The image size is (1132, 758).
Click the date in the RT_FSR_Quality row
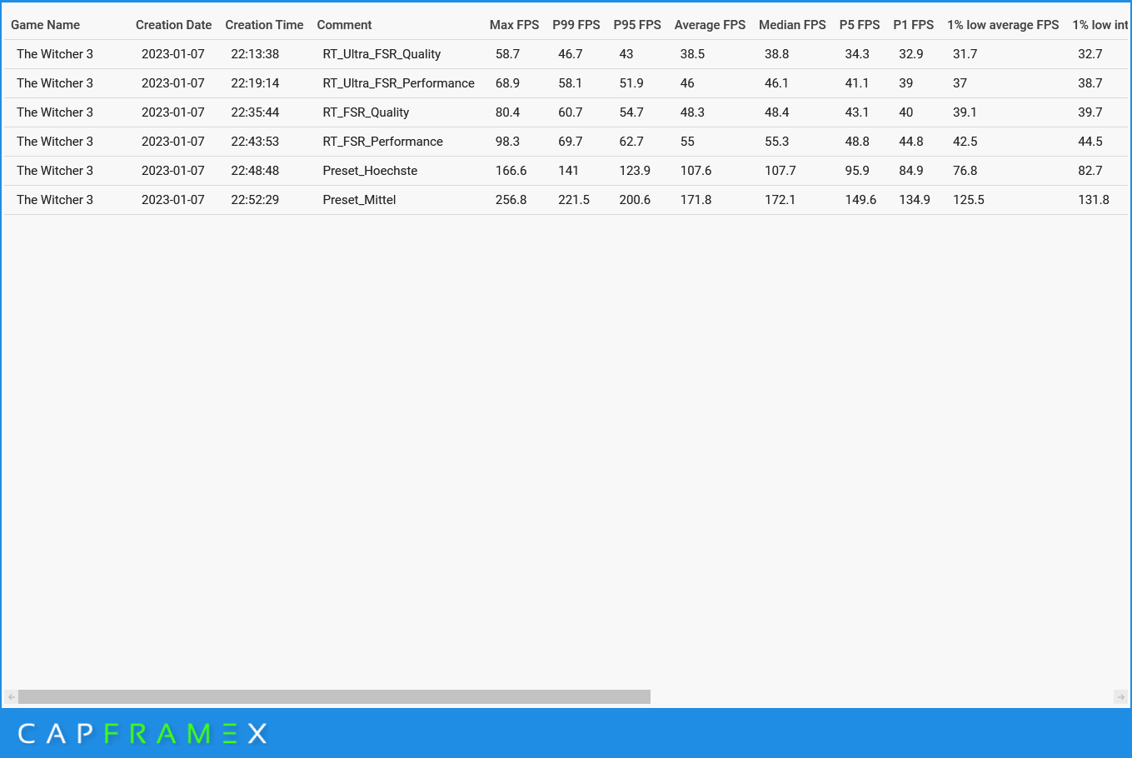173,112
